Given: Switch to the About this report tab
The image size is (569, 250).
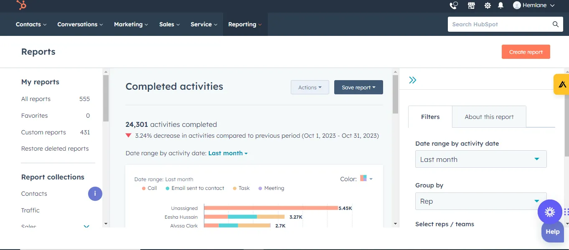Looking at the screenshot, I should 489,117.
